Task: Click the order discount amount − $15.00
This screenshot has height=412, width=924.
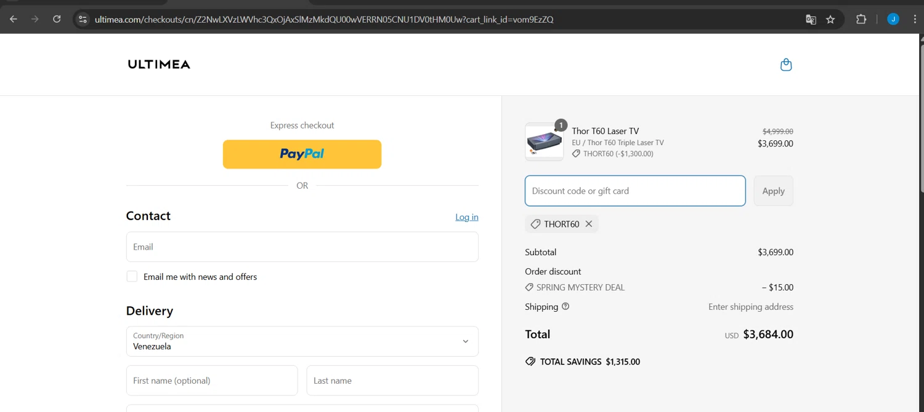Action: tap(777, 287)
